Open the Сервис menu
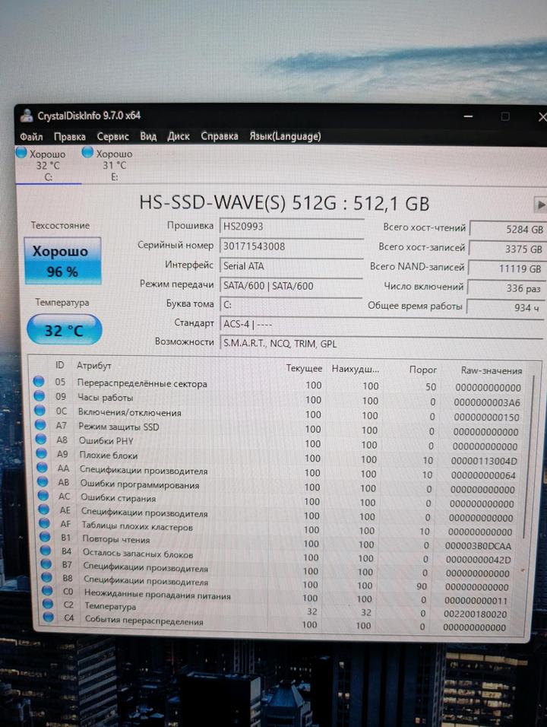The image size is (547, 727). coord(112,136)
